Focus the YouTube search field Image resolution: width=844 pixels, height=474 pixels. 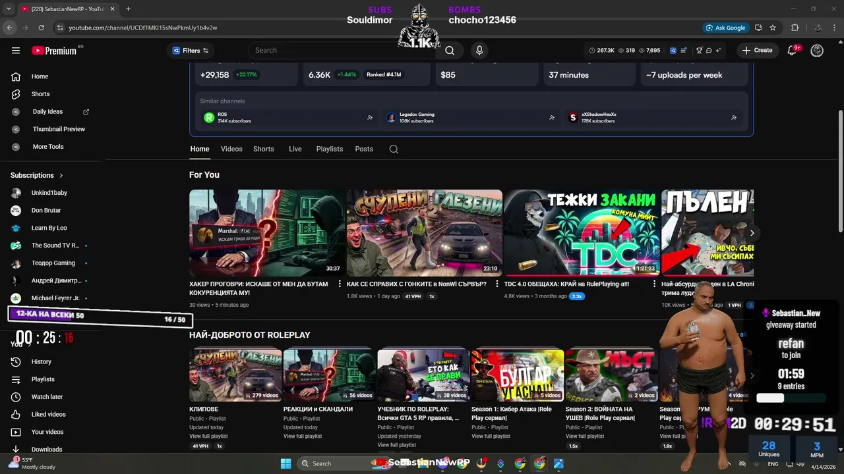tap(342, 51)
